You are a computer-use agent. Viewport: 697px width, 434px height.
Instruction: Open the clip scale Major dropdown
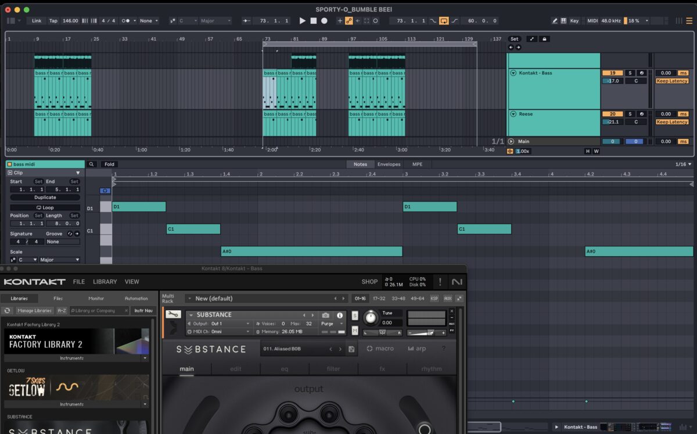[x=60, y=260]
